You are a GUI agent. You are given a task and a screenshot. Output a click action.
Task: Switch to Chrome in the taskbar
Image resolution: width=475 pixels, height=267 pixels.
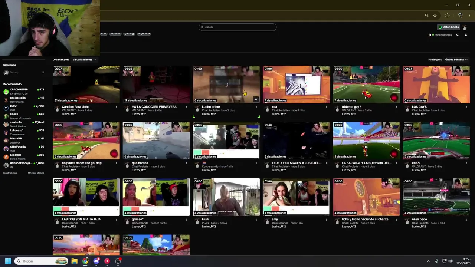[x=85, y=261]
